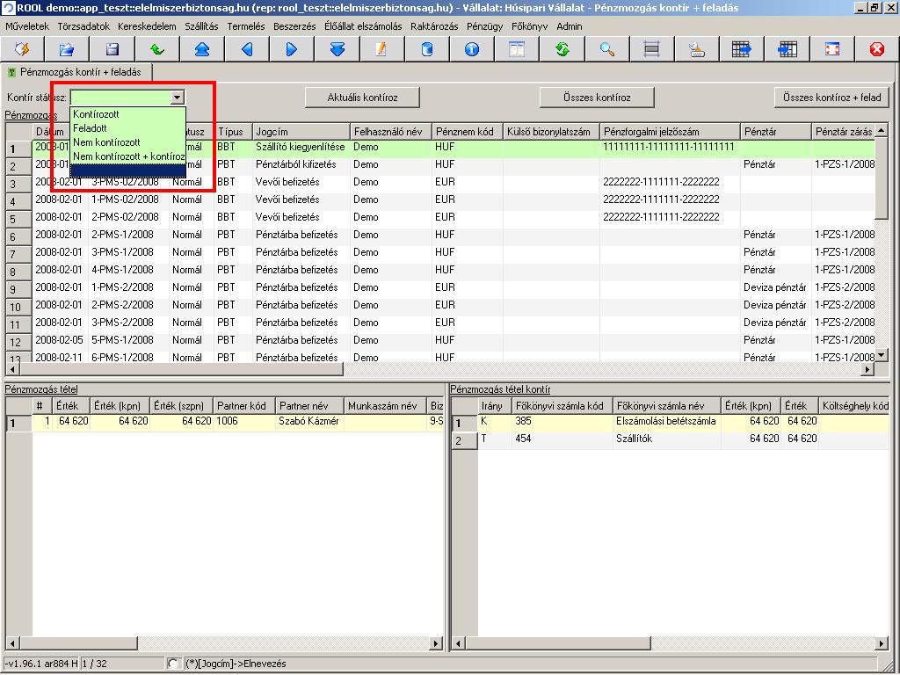The width and height of the screenshot is (900, 675).
Task: Choose Nem kontírozott + kontíroz option
Action: point(127,156)
